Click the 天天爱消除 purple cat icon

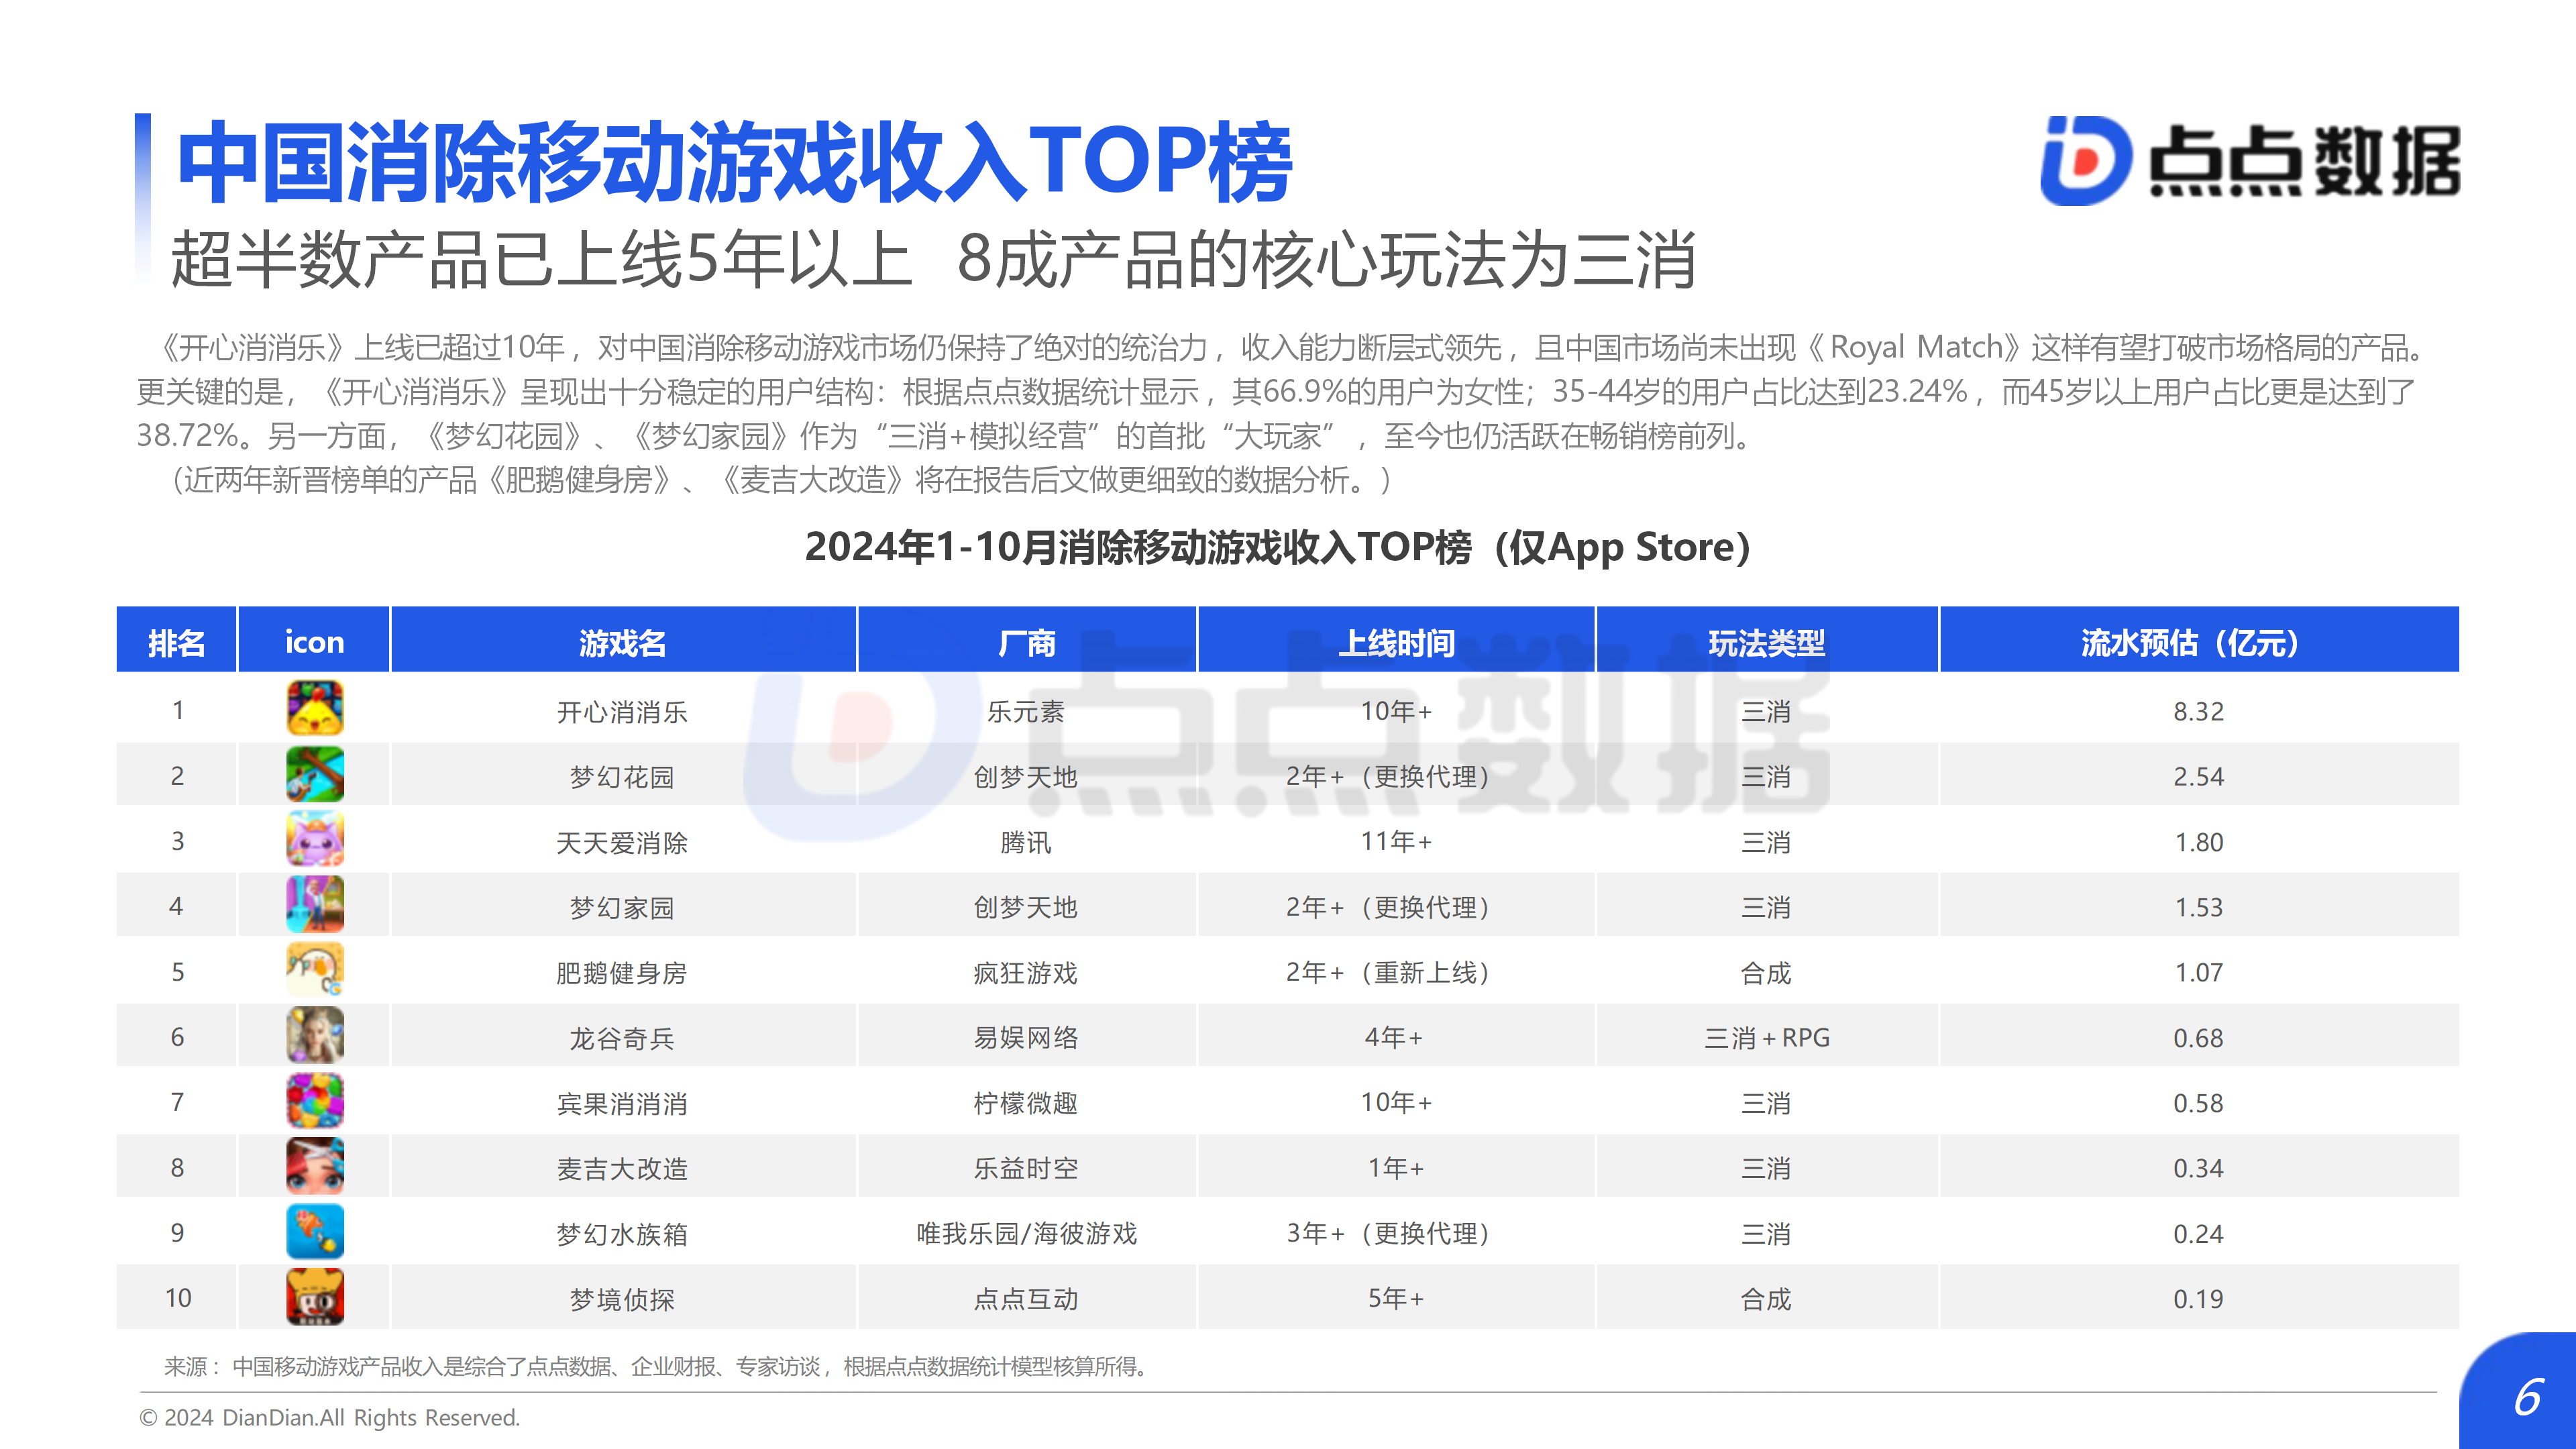(315, 840)
